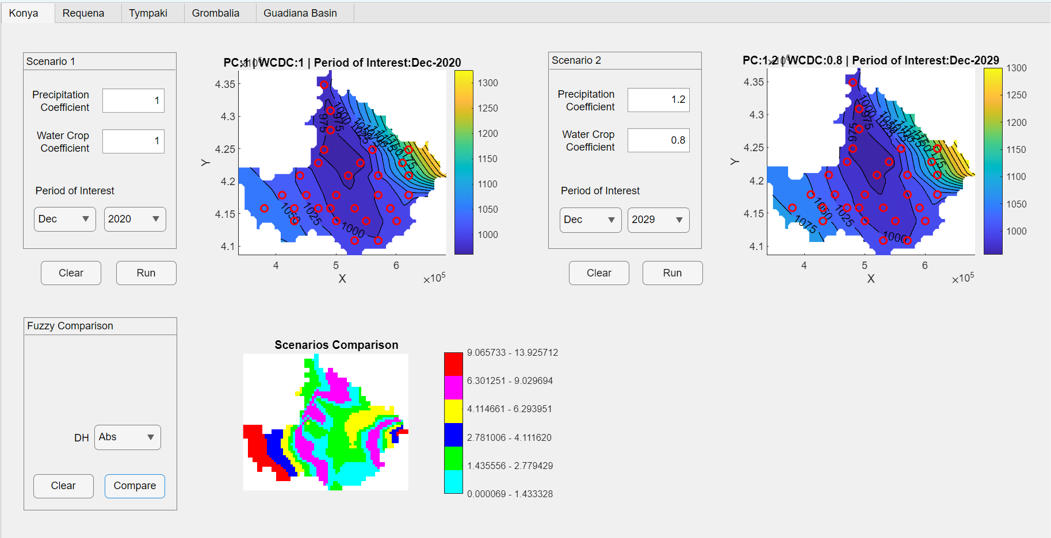Click the Scenario 2 plot colorbar

993,161
